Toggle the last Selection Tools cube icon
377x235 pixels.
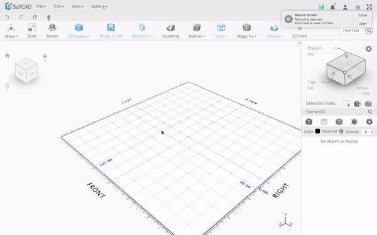368,103
